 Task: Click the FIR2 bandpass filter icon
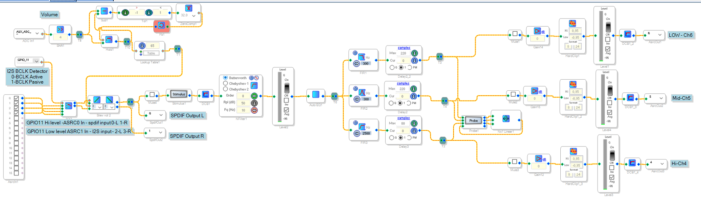click(362, 92)
